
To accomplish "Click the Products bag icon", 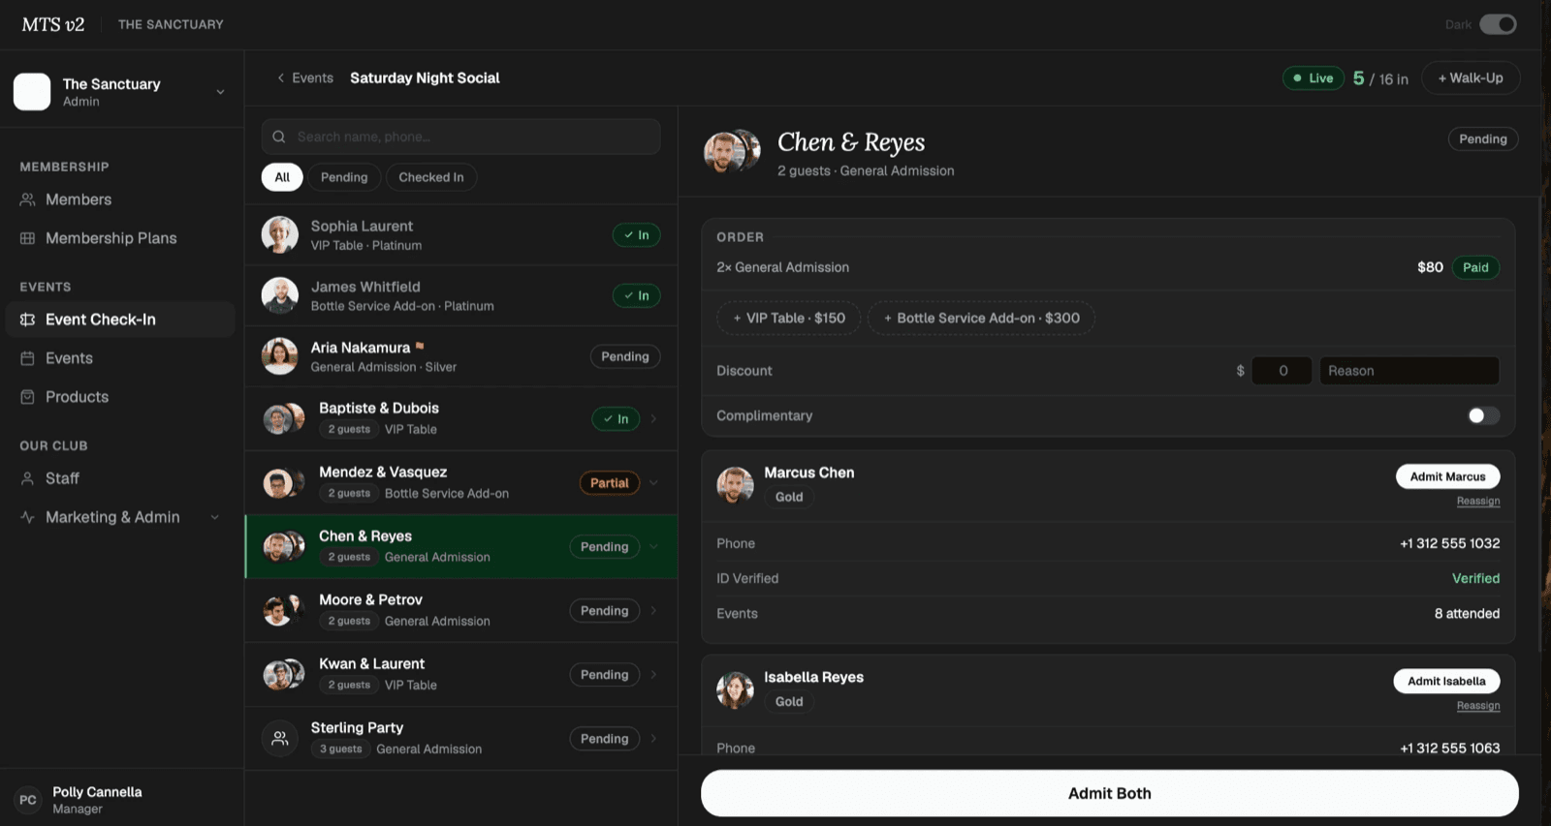I will [x=27, y=397].
